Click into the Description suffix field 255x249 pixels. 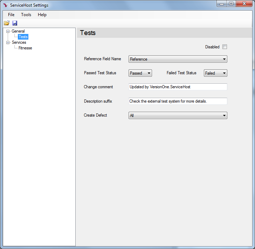[178, 101]
